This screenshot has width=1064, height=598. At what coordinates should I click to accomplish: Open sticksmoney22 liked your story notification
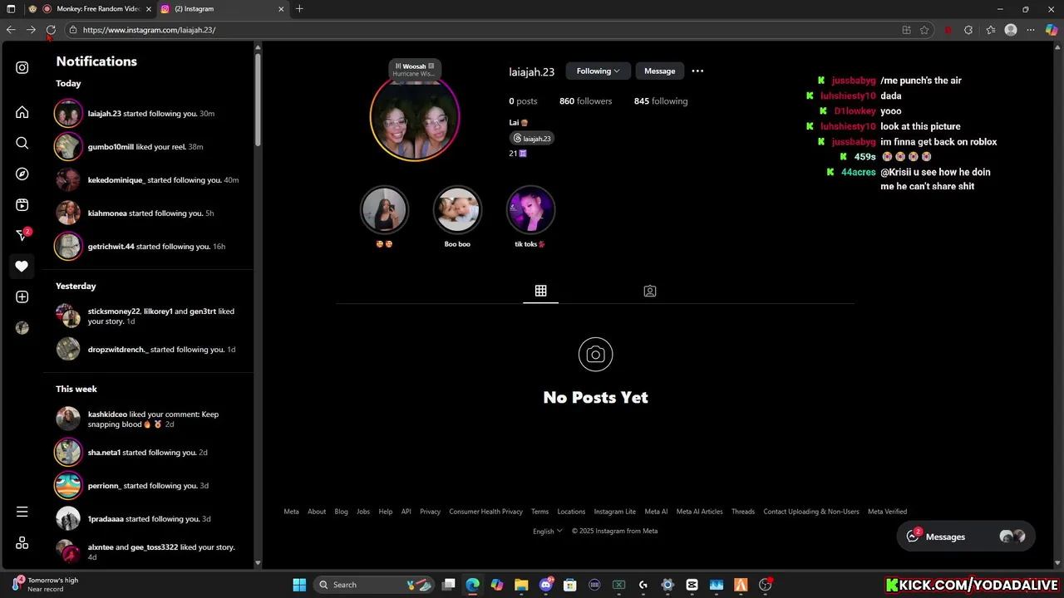148,316
